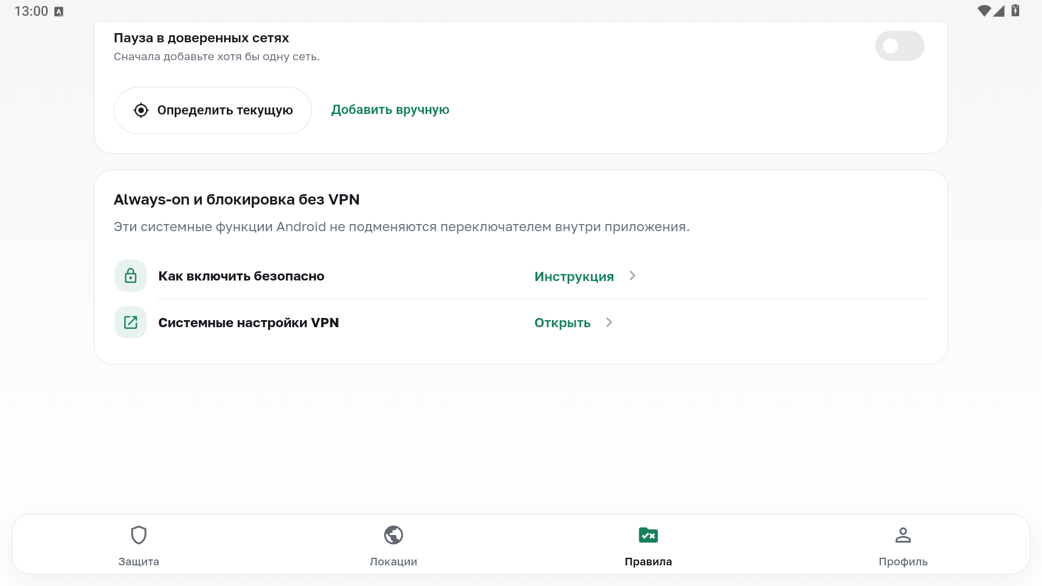Screen dimensions: 1042x586
Task: Click the folder rules icon of Правила
Action: coord(649,535)
